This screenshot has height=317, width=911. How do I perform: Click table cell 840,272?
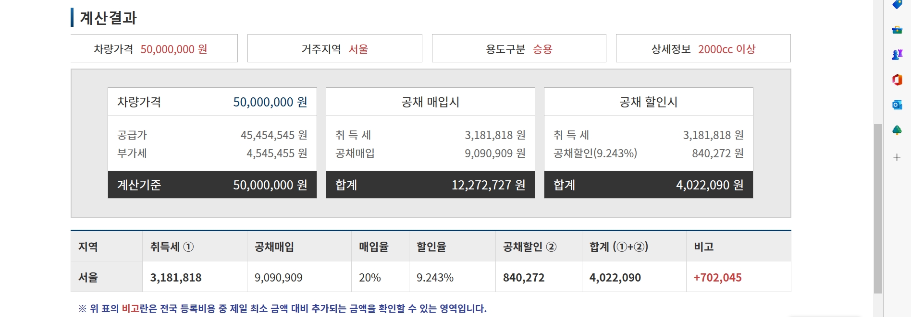[x=539, y=277]
